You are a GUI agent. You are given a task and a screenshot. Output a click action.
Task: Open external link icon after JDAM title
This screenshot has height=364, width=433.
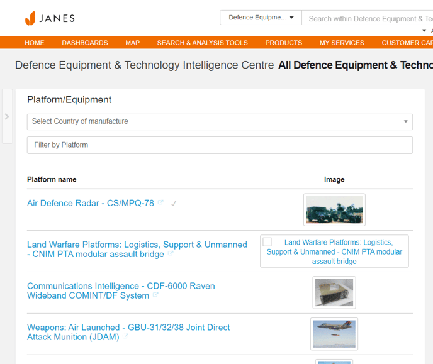click(x=125, y=336)
